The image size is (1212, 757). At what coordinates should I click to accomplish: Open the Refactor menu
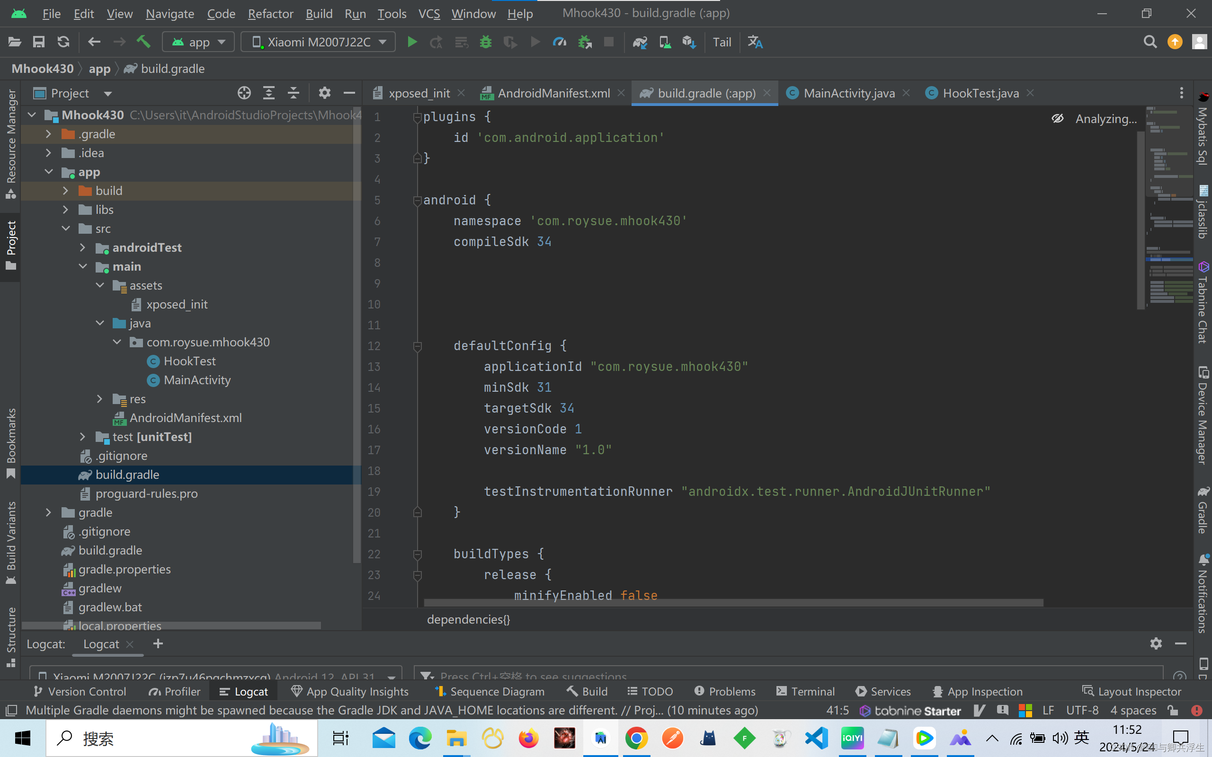point(270,14)
